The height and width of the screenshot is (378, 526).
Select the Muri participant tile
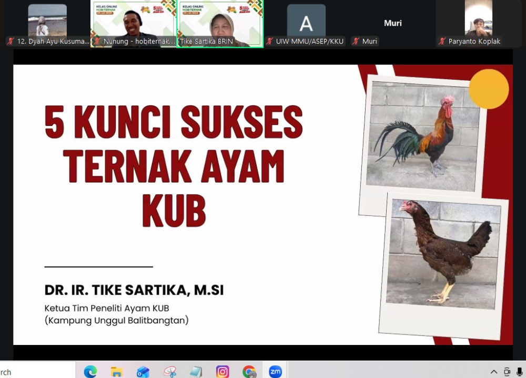click(393, 24)
